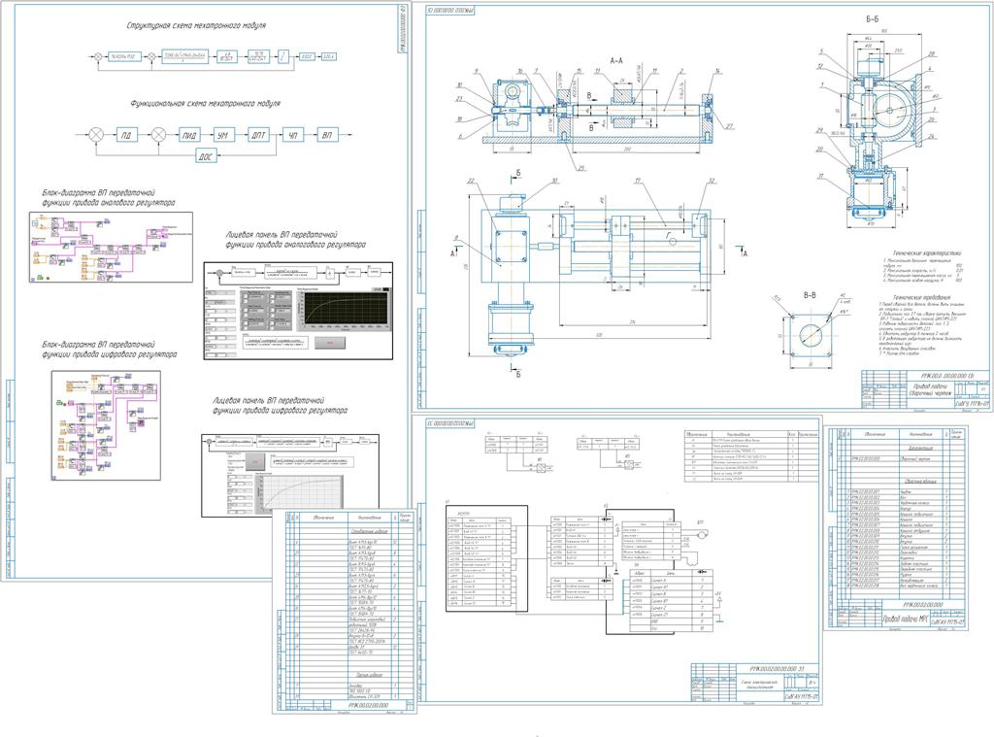
Task: Click the summing junction before the ПИД block
Action: [x=158, y=135]
